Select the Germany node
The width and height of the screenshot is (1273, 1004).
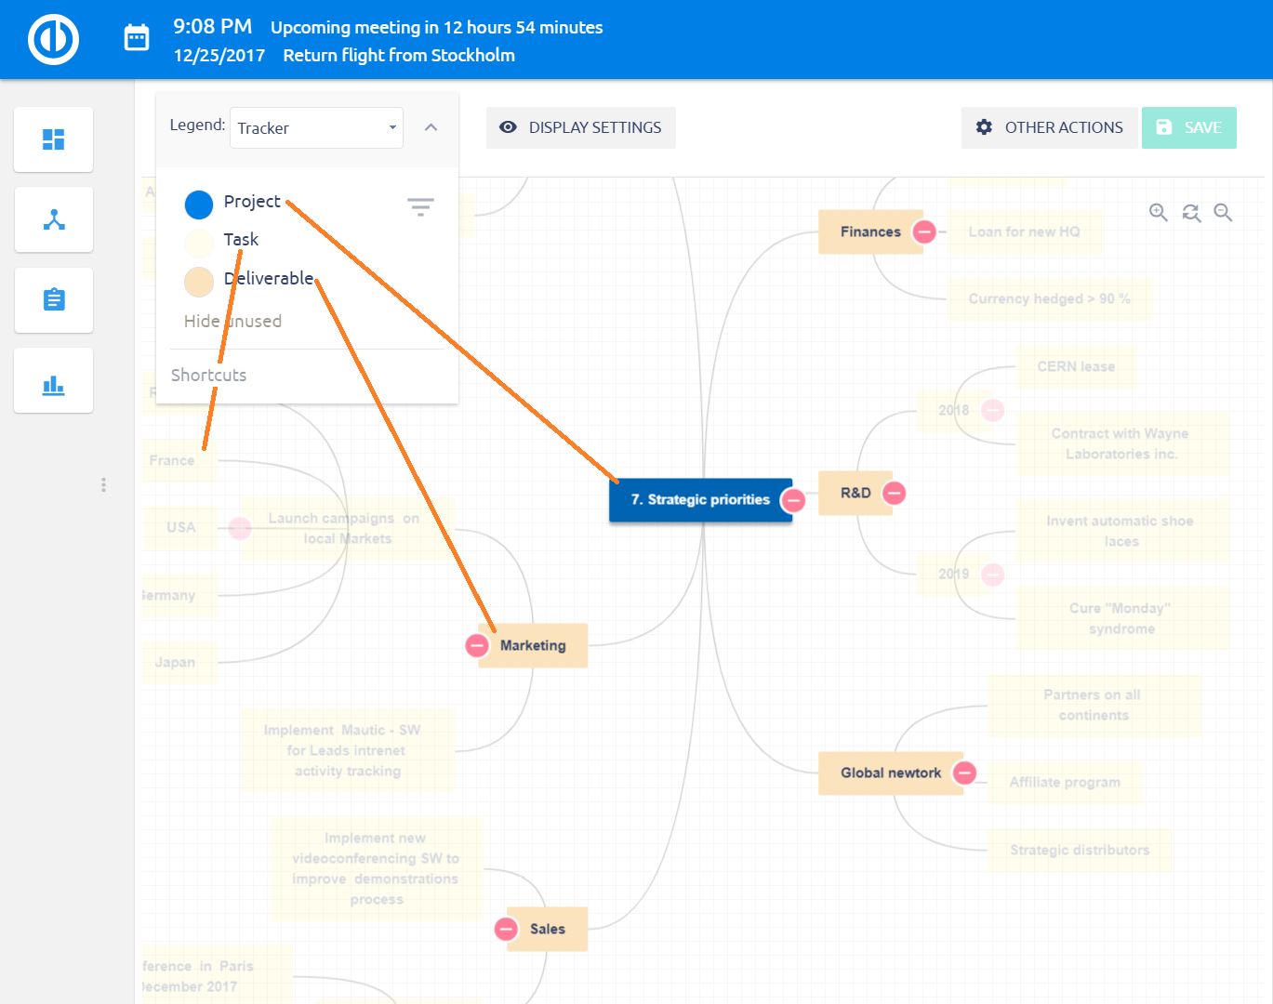tap(179, 595)
